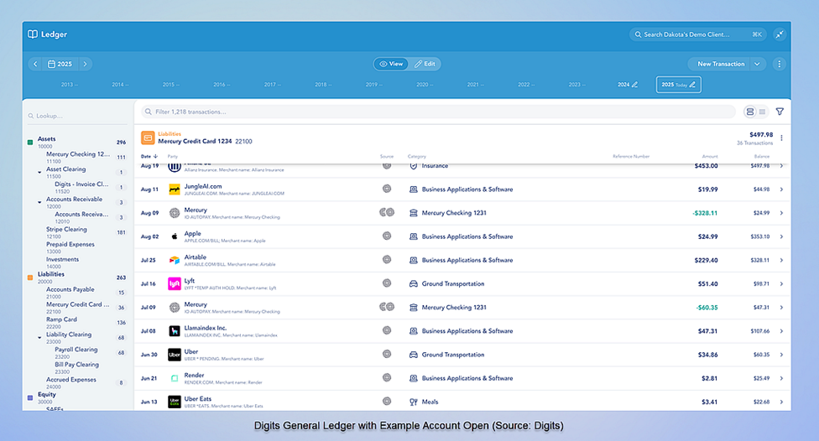Open Mercury Credit Card account options menu
The height and width of the screenshot is (441, 819).
[781, 137]
